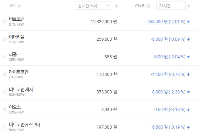198x136 pixels.
Task: Star Bitcoin BTC/KRW as favorite
Action: (4, 22)
